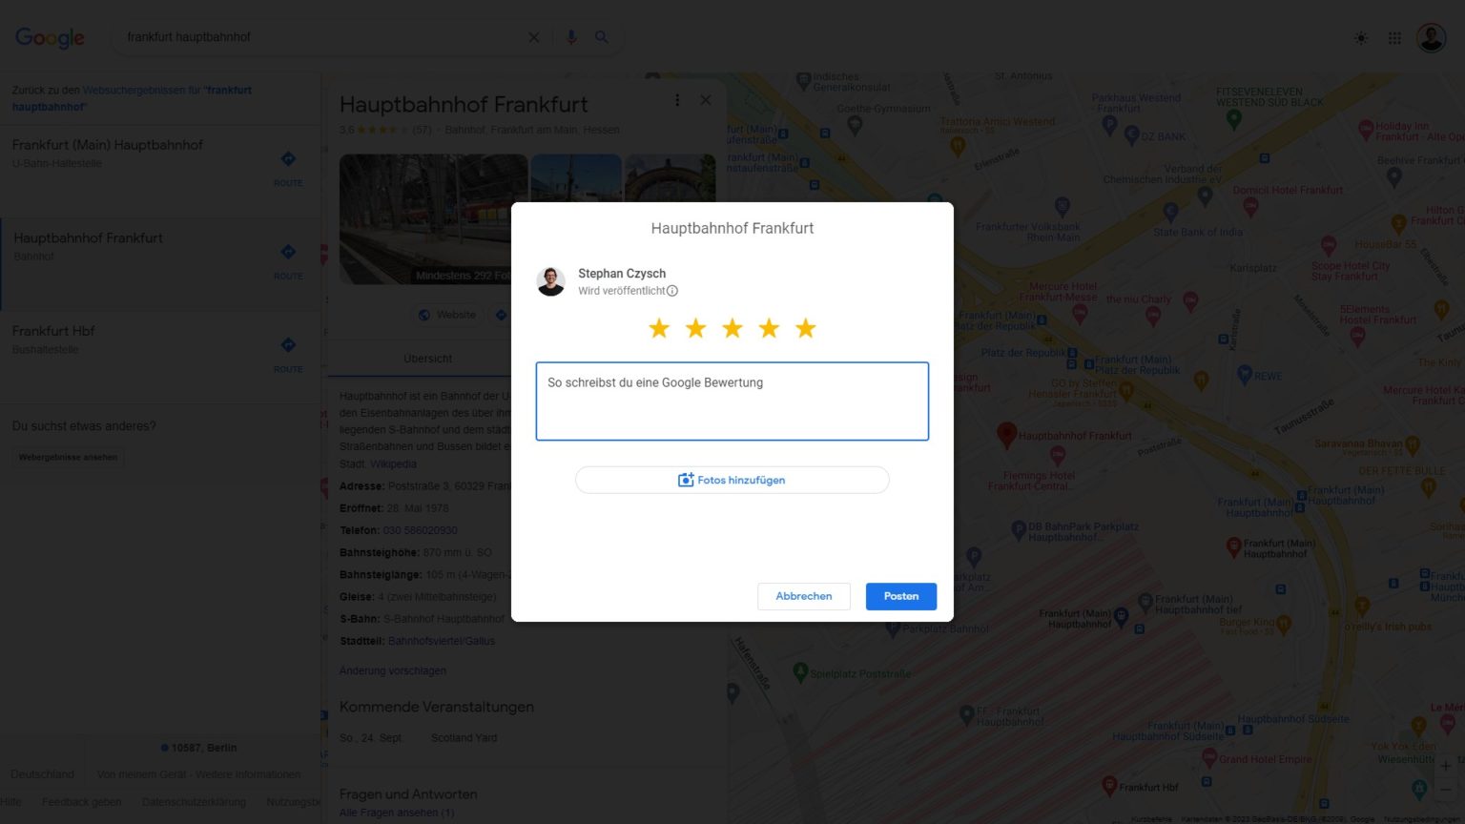The height and width of the screenshot is (824, 1465).
Task: Switch to Übersicht tab
Action: 427,359
